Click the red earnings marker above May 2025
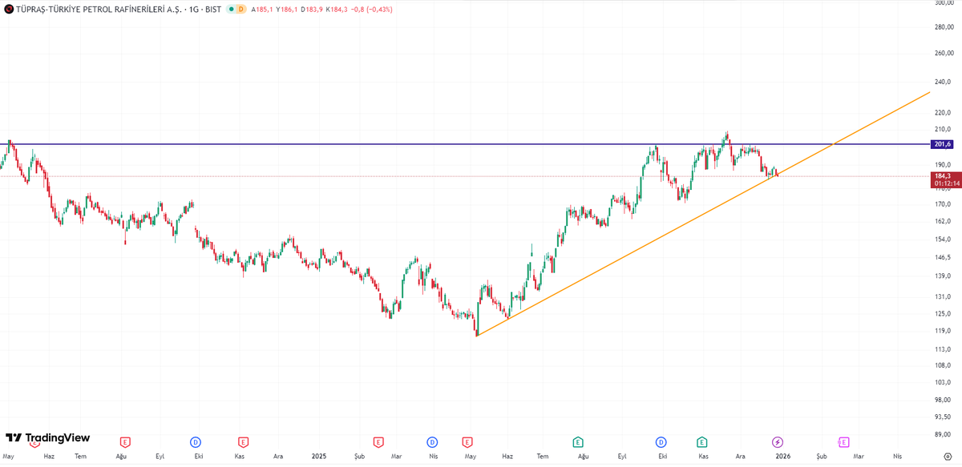Image resolution: width=962 pixels, height=467 pixels. [x=467, y=441]
